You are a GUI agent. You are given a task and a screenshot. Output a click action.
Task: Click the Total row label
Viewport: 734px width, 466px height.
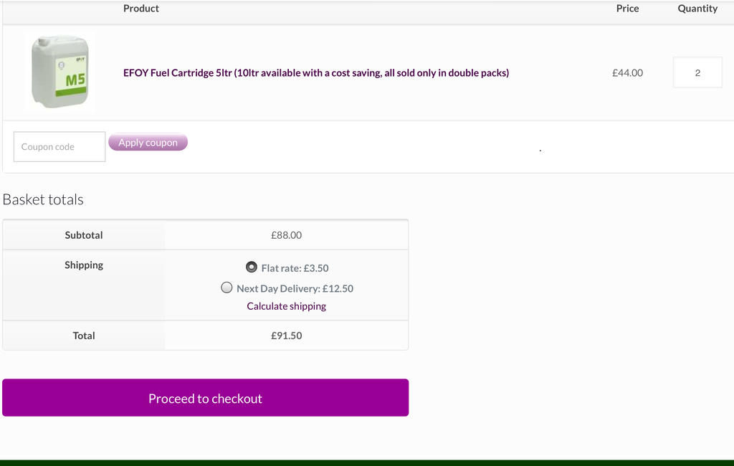(84, 336)
